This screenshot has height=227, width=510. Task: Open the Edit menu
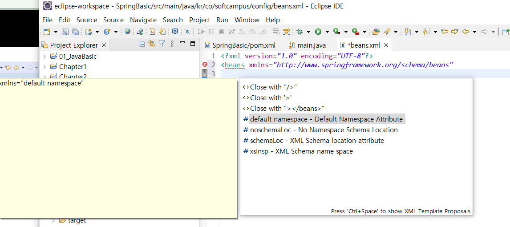(x=65, y=20)
